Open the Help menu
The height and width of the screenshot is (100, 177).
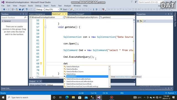pyautogui.click(x=85, y=6)
